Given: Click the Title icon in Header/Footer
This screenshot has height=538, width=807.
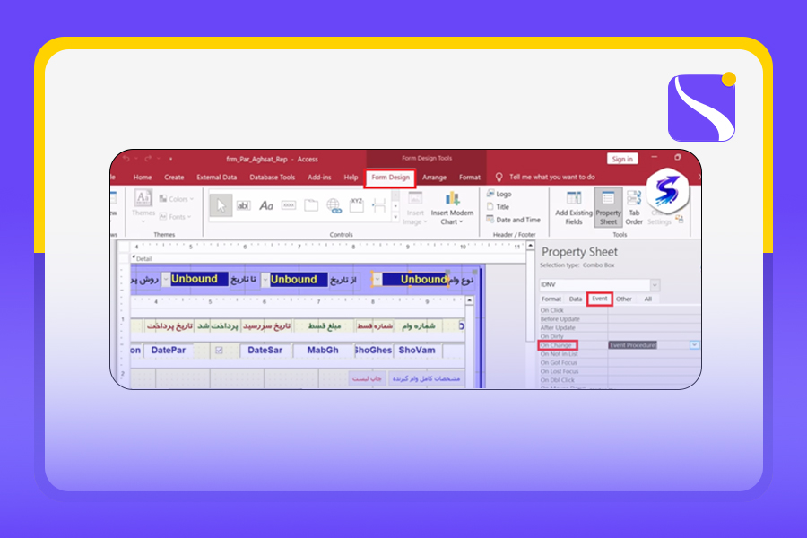Looking at the screenshot, I should pos(490,206).
